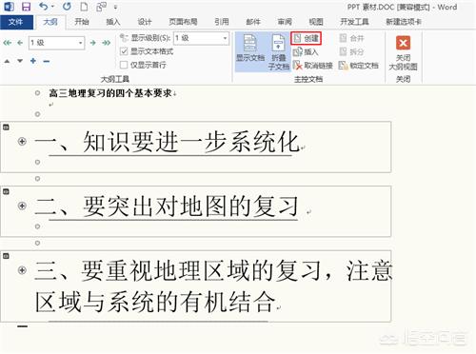Click the 拆分 subdocument button
The height and width of the screenshot is (354, 476).
351,51
